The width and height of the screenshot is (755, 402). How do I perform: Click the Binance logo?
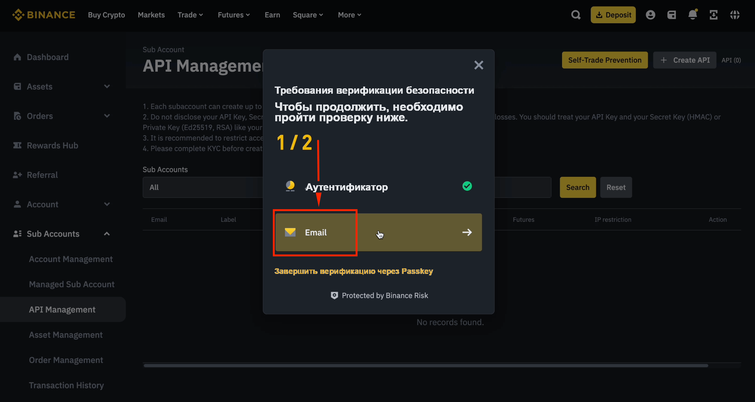pos(43,15)
